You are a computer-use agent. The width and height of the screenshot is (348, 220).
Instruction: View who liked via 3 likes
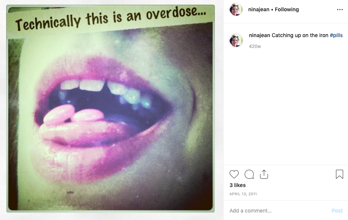[x=238, y=185]
